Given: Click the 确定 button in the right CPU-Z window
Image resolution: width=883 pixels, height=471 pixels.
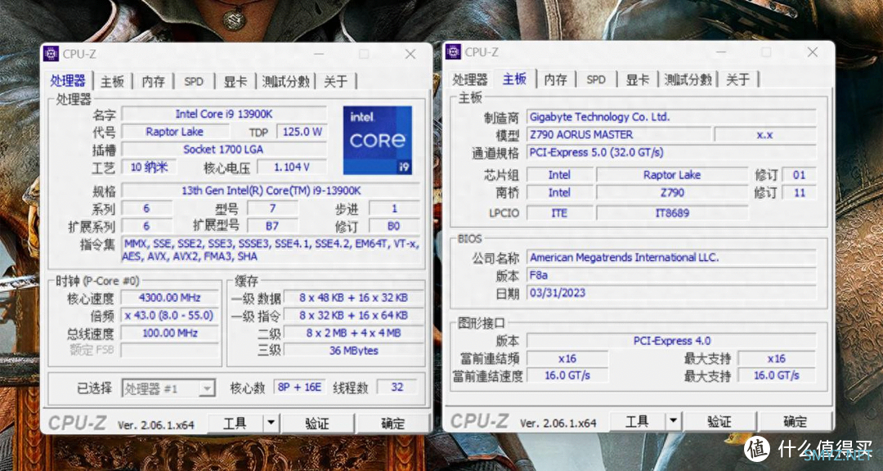Looking at the screenshot, I should tap(795, 421).
